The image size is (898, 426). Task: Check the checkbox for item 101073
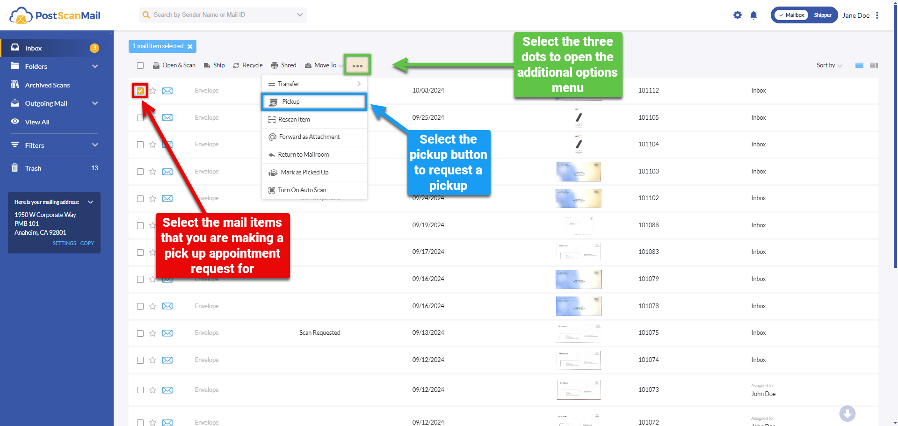[140, 390]
